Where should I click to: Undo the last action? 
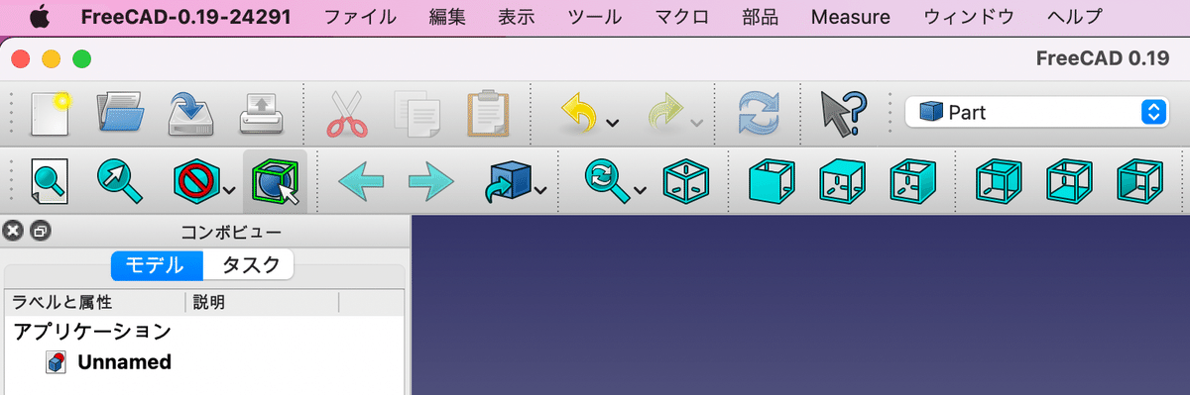pos(579,113)
